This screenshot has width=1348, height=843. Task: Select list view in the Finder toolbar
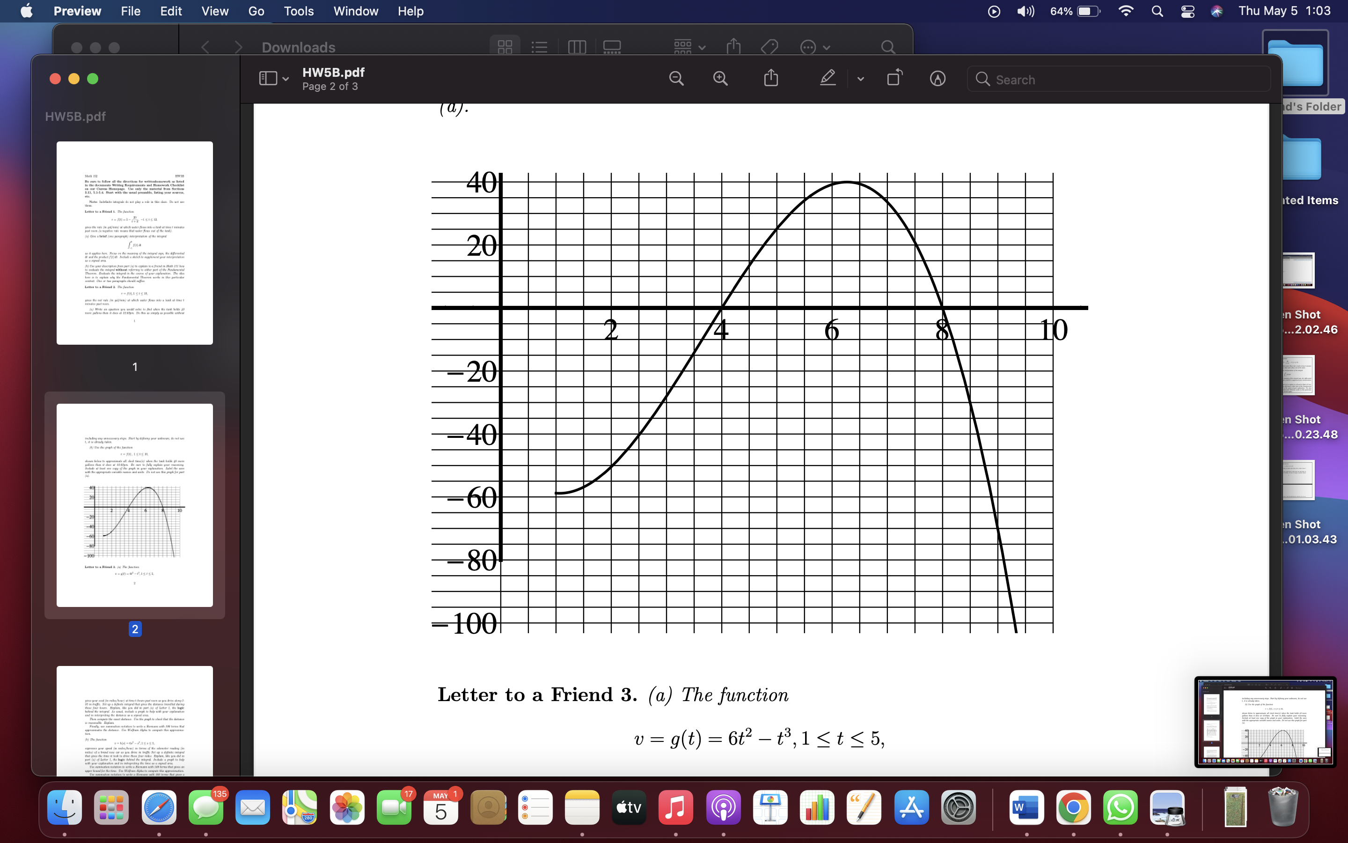click(539, 47)
